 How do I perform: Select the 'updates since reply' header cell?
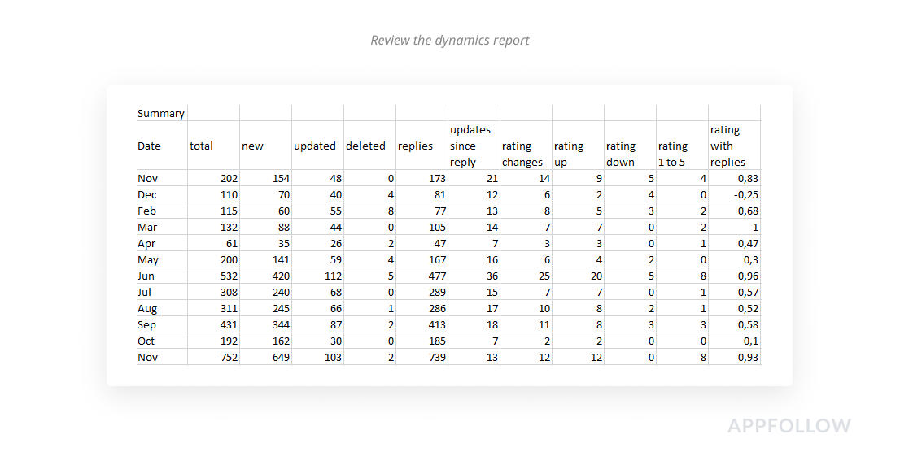474,145
